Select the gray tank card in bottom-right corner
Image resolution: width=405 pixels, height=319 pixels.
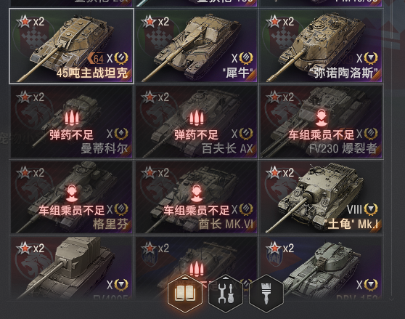click(x=321, y=267)
